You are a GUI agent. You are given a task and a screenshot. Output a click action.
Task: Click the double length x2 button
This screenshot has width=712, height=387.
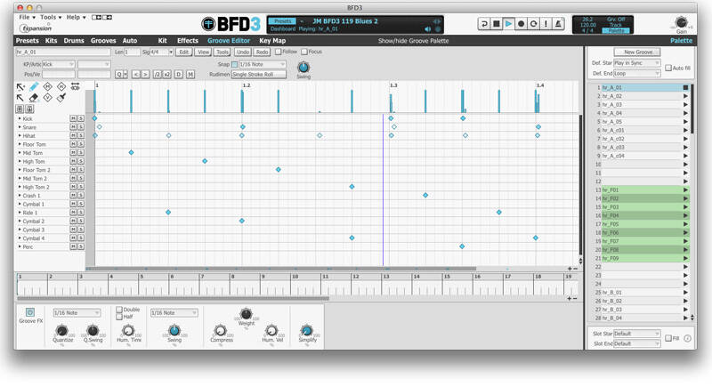click(166, 74)
